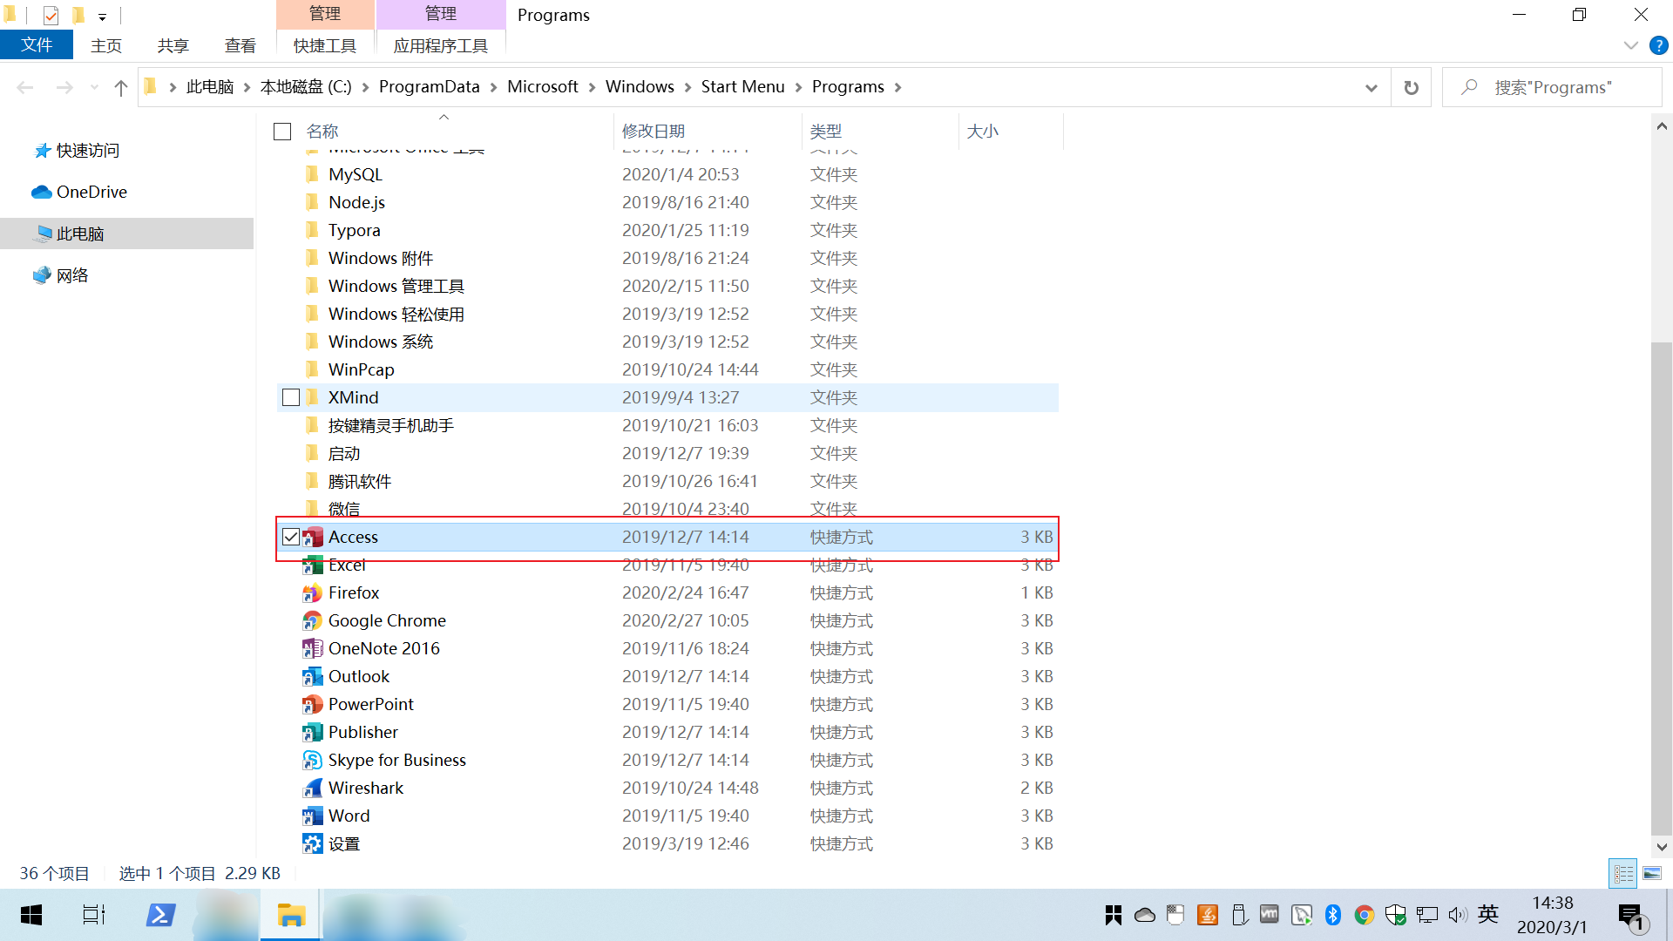This screenshot has width=1673, height=941.
Task: Click the Skype for Business icon
Action: (313, 761)
